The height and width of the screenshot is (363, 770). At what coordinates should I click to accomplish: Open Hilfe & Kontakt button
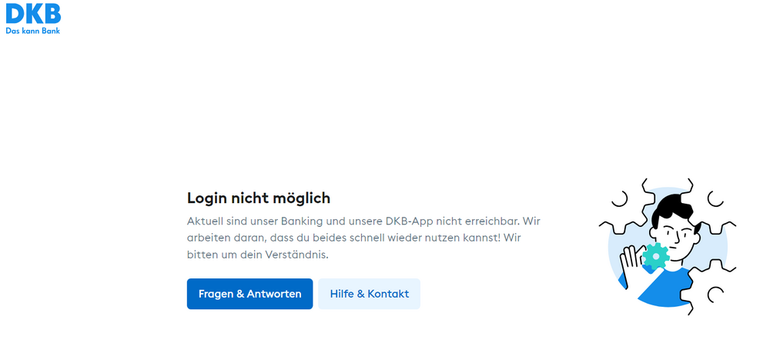(370, 294)
